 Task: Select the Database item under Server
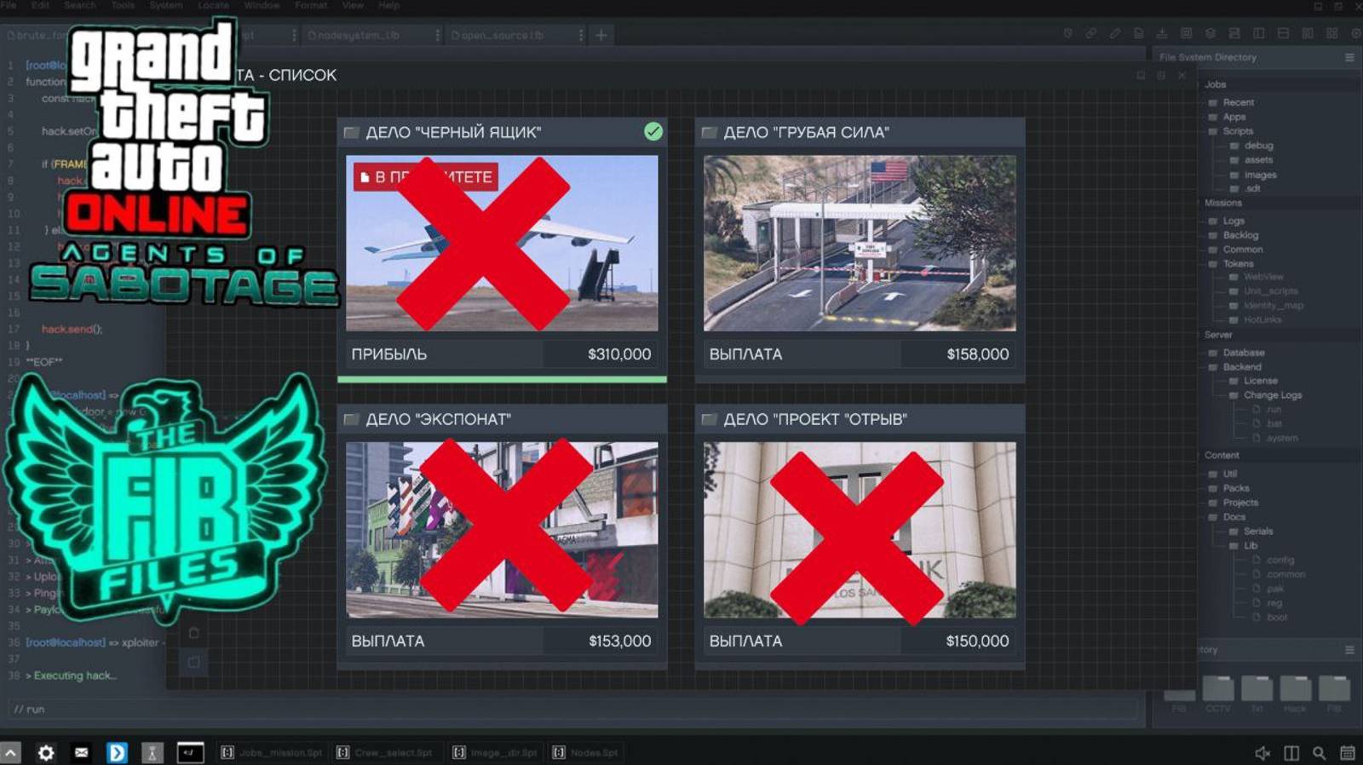[1244, 353]
